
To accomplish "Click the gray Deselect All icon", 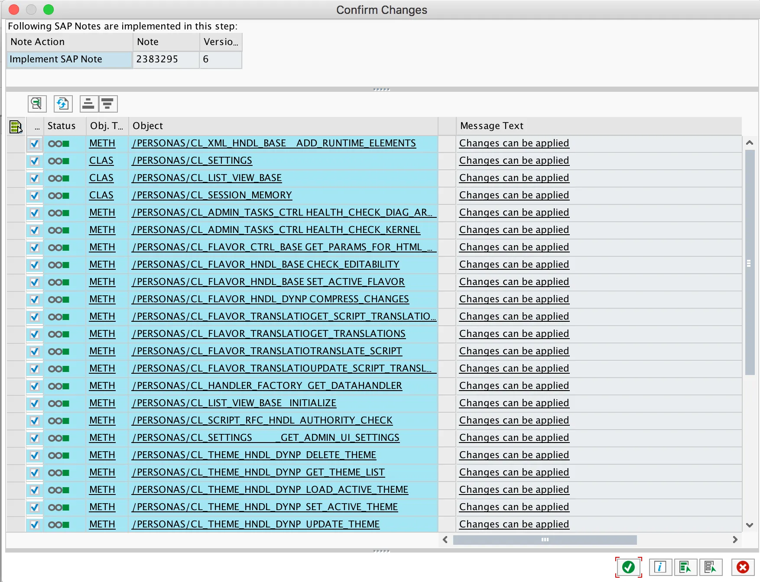I will click(x=710, y=567).
